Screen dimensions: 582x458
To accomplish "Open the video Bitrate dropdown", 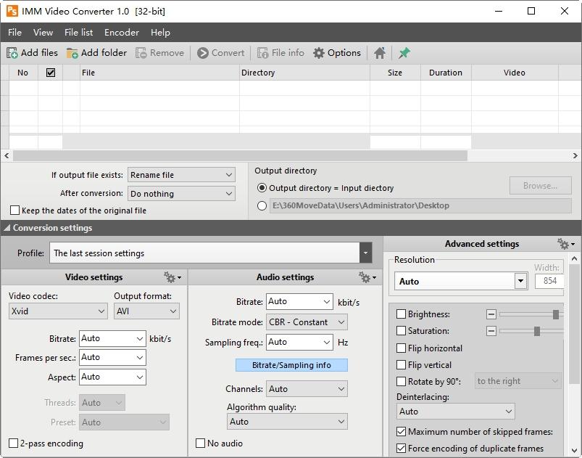I will (112, 339).
